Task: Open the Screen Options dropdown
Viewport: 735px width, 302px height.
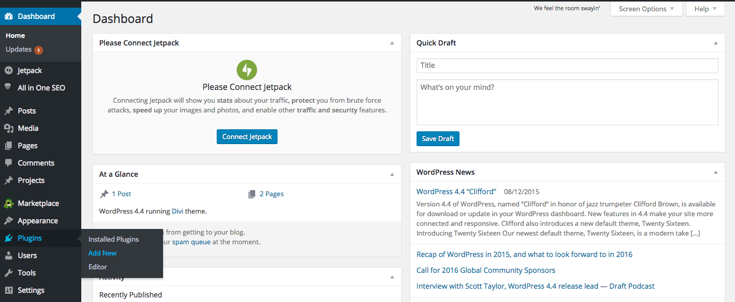Action: [647, 9]
